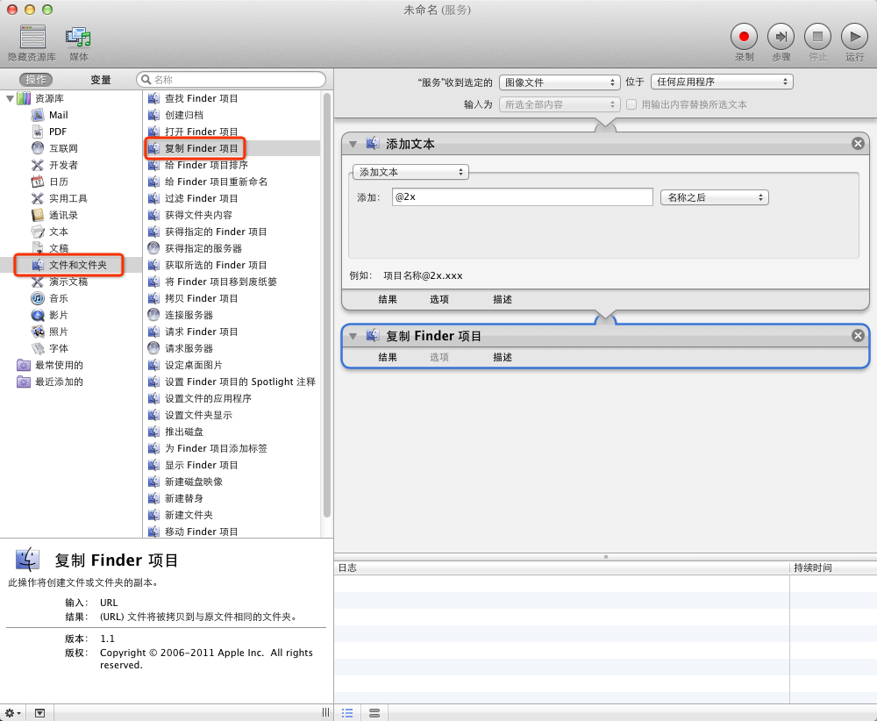The height and width of the screenshot is (721, 877).
Task: Toggle the description pane visibility button
Action: coord(39,713)
